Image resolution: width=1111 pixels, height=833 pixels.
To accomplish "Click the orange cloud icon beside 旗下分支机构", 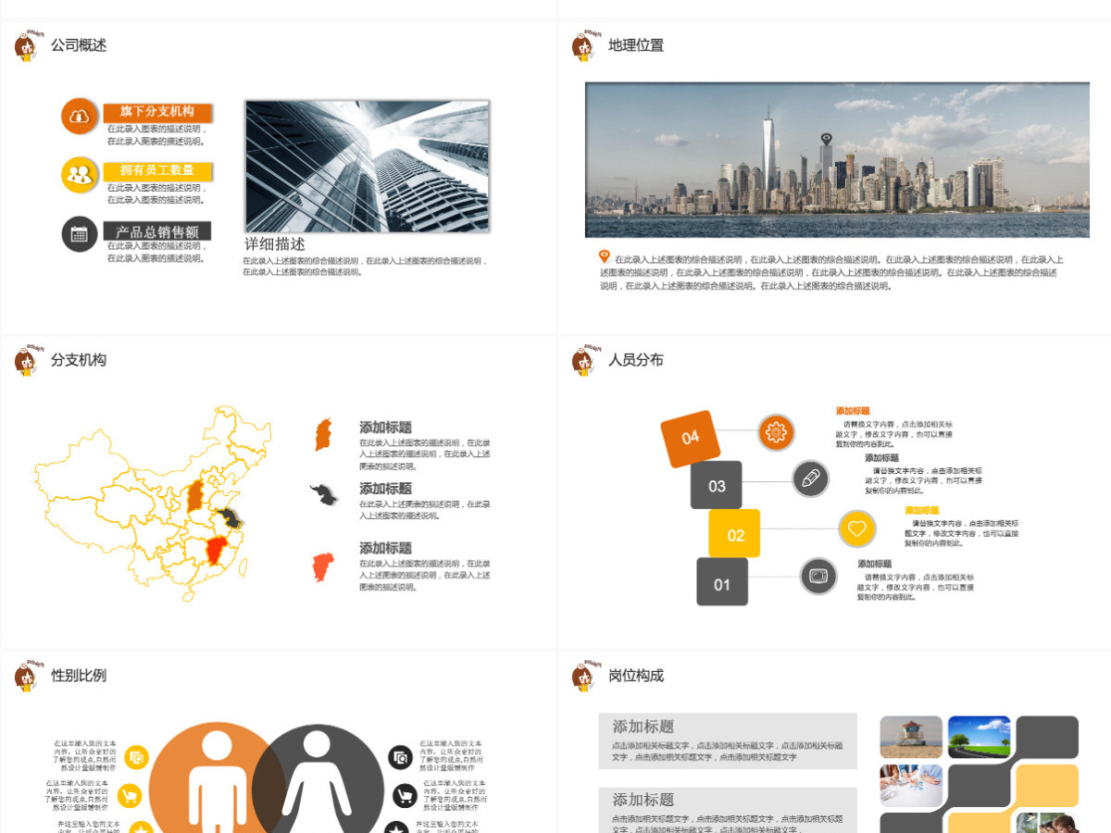I will (x=80, y=116).
